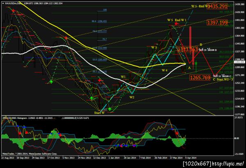Viewport: 246px width, 168px height.
Task: Select the 1265.769 orange price label
Action: [x=200, y=77]
